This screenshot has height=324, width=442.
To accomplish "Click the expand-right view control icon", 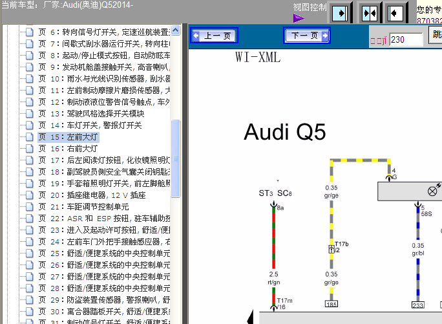I will (x=340, y=13).
